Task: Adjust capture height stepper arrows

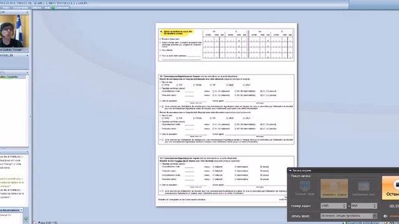Action: 375,206
